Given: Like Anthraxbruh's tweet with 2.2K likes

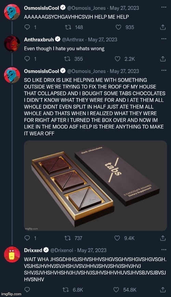Looking at the screenshot, I should pyautogui.click(x=118, y=59).
